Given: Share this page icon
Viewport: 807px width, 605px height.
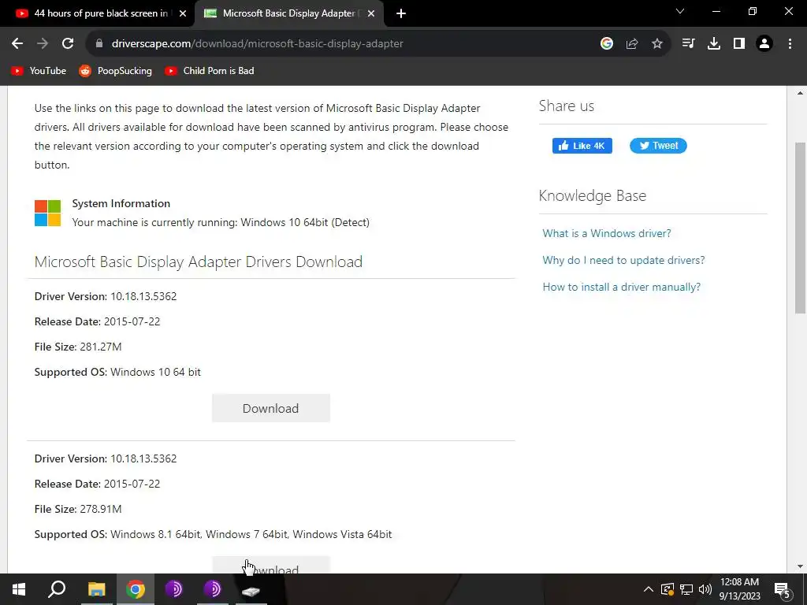Looking at the screenshot, I should [x=632, y=44].
